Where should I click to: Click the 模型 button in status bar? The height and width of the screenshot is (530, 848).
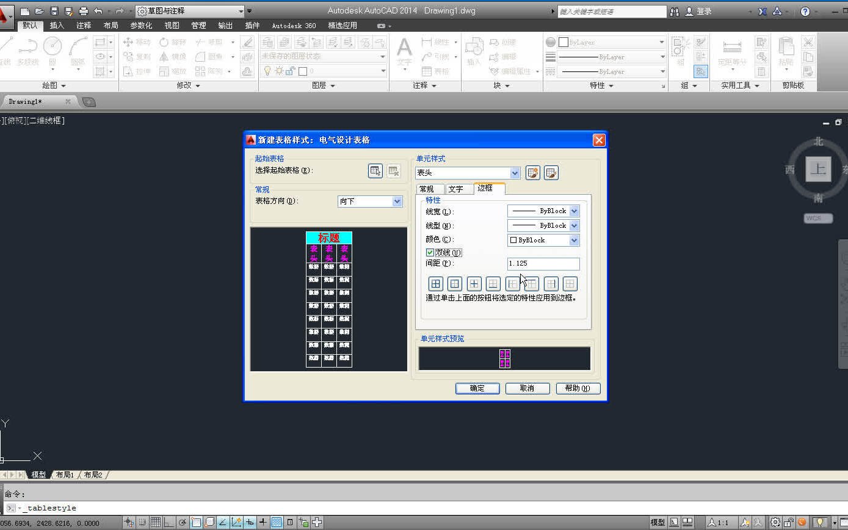point(658,523)
